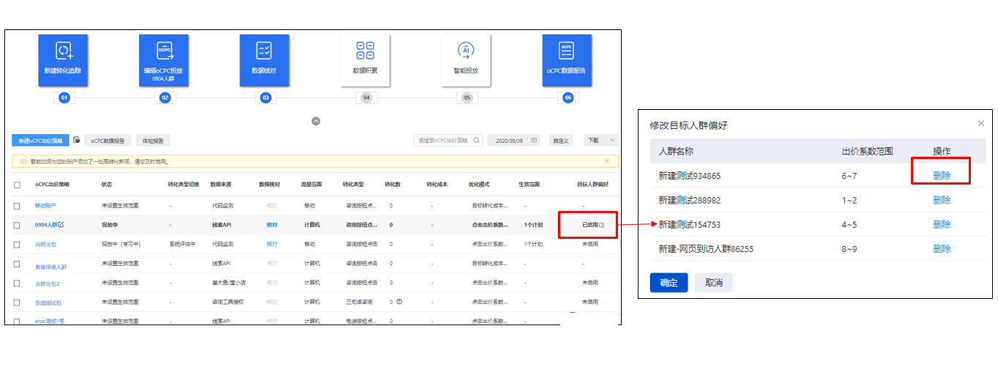Tick the checkbox for 移动账户 row

[18, 206]
